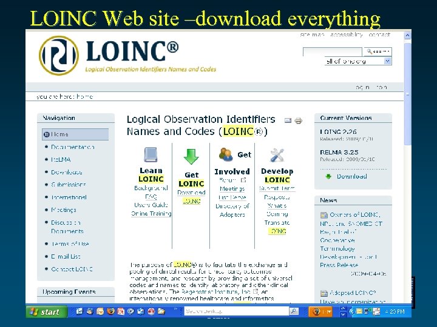
Task: Click the red round icon in quick launch
Action: point(151,311)
